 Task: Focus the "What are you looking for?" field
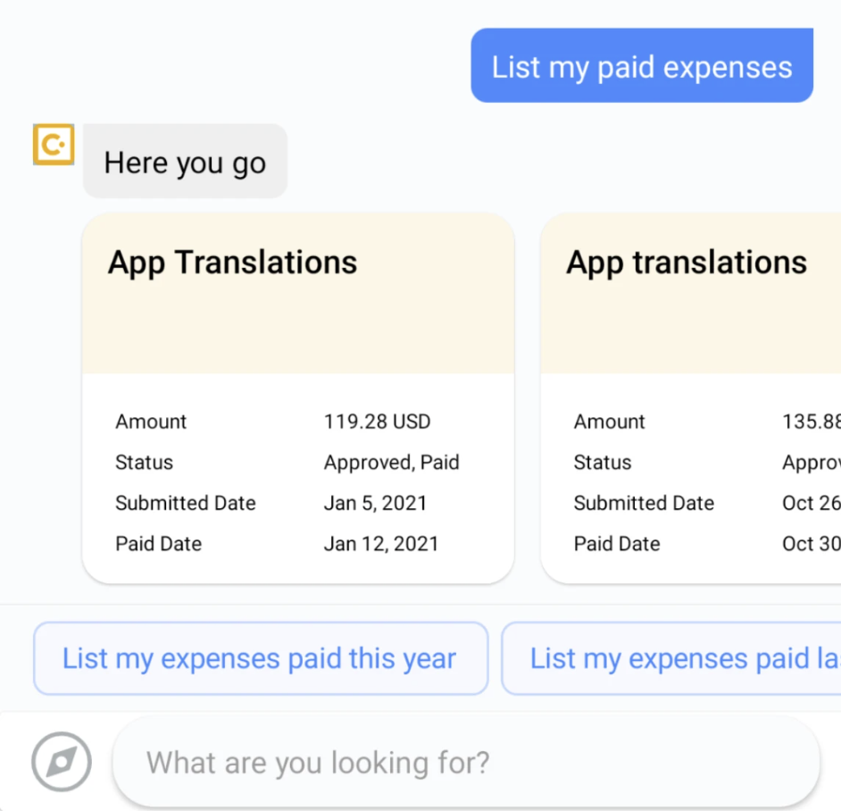coord(465,762)
